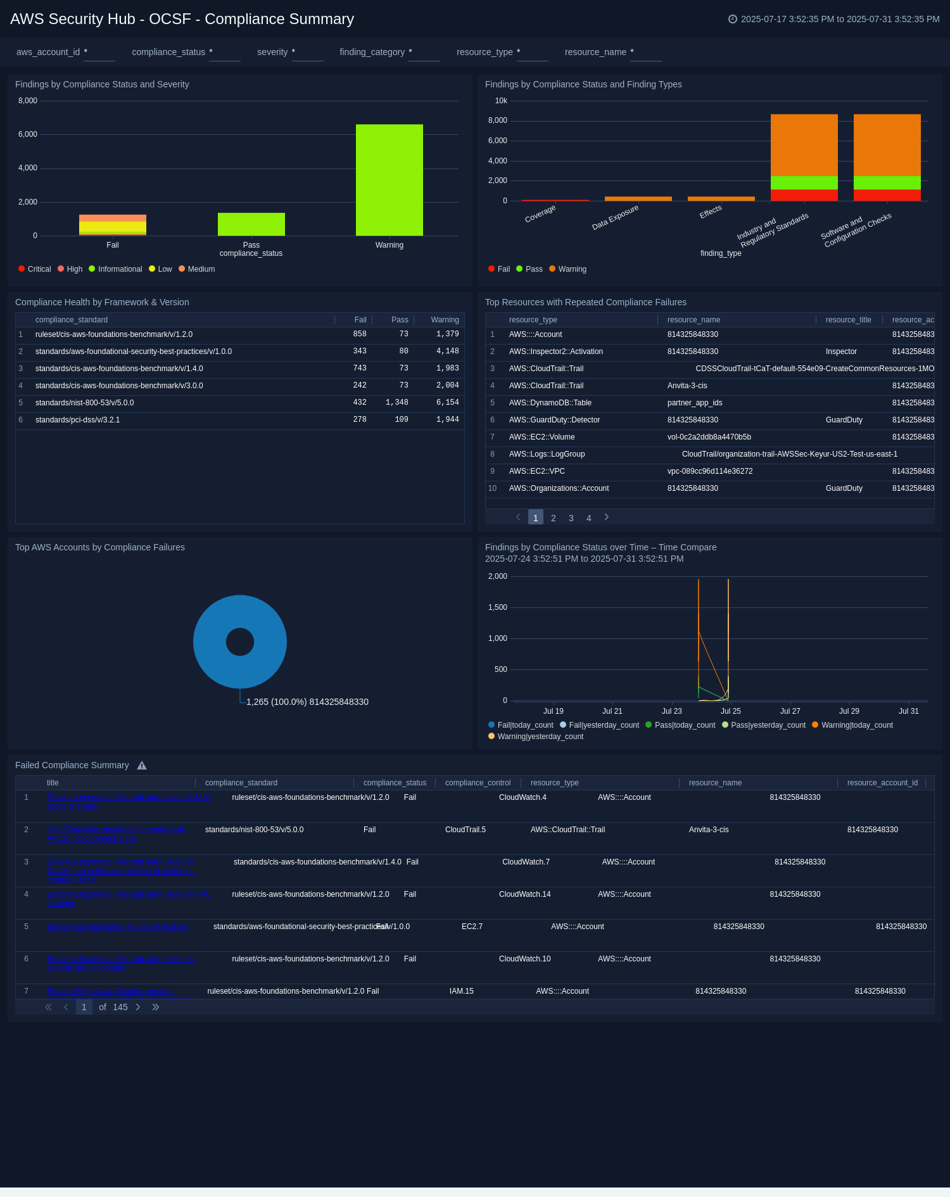Open CloudTrail trails integrated with CloudWatch Logs link

pyautogui.click(x=117, y=834)
